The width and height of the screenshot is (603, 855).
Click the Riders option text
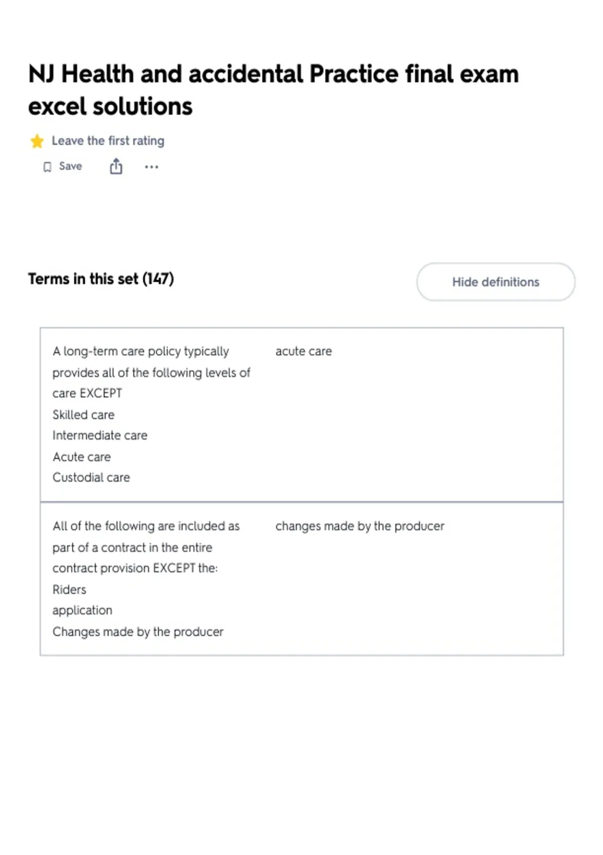(x=69, y=589)
